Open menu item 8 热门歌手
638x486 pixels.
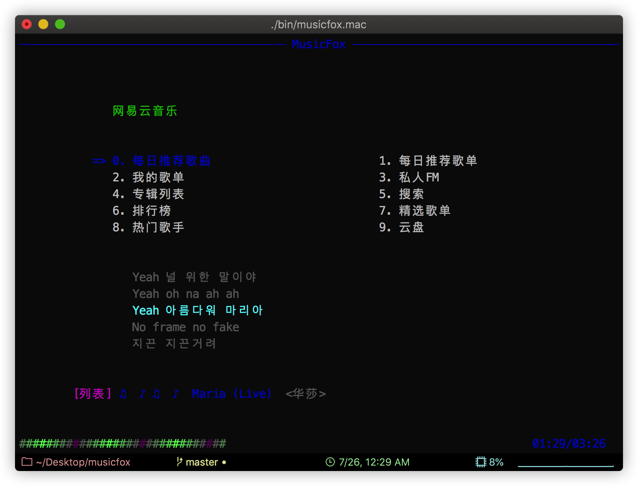pyautogui.click(x=148, y=227)
